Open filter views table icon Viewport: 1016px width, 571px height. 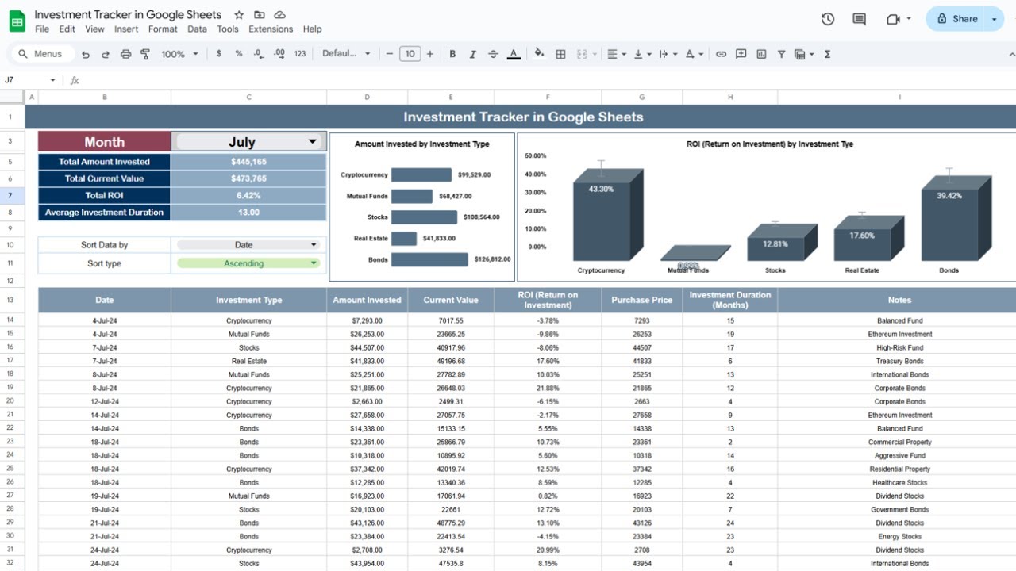803,54
